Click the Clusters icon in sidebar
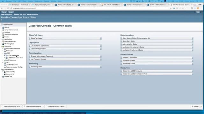 [x=3, y=32]
